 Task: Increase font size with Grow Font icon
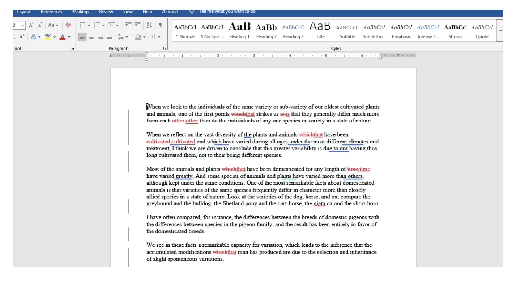(31, 25)
